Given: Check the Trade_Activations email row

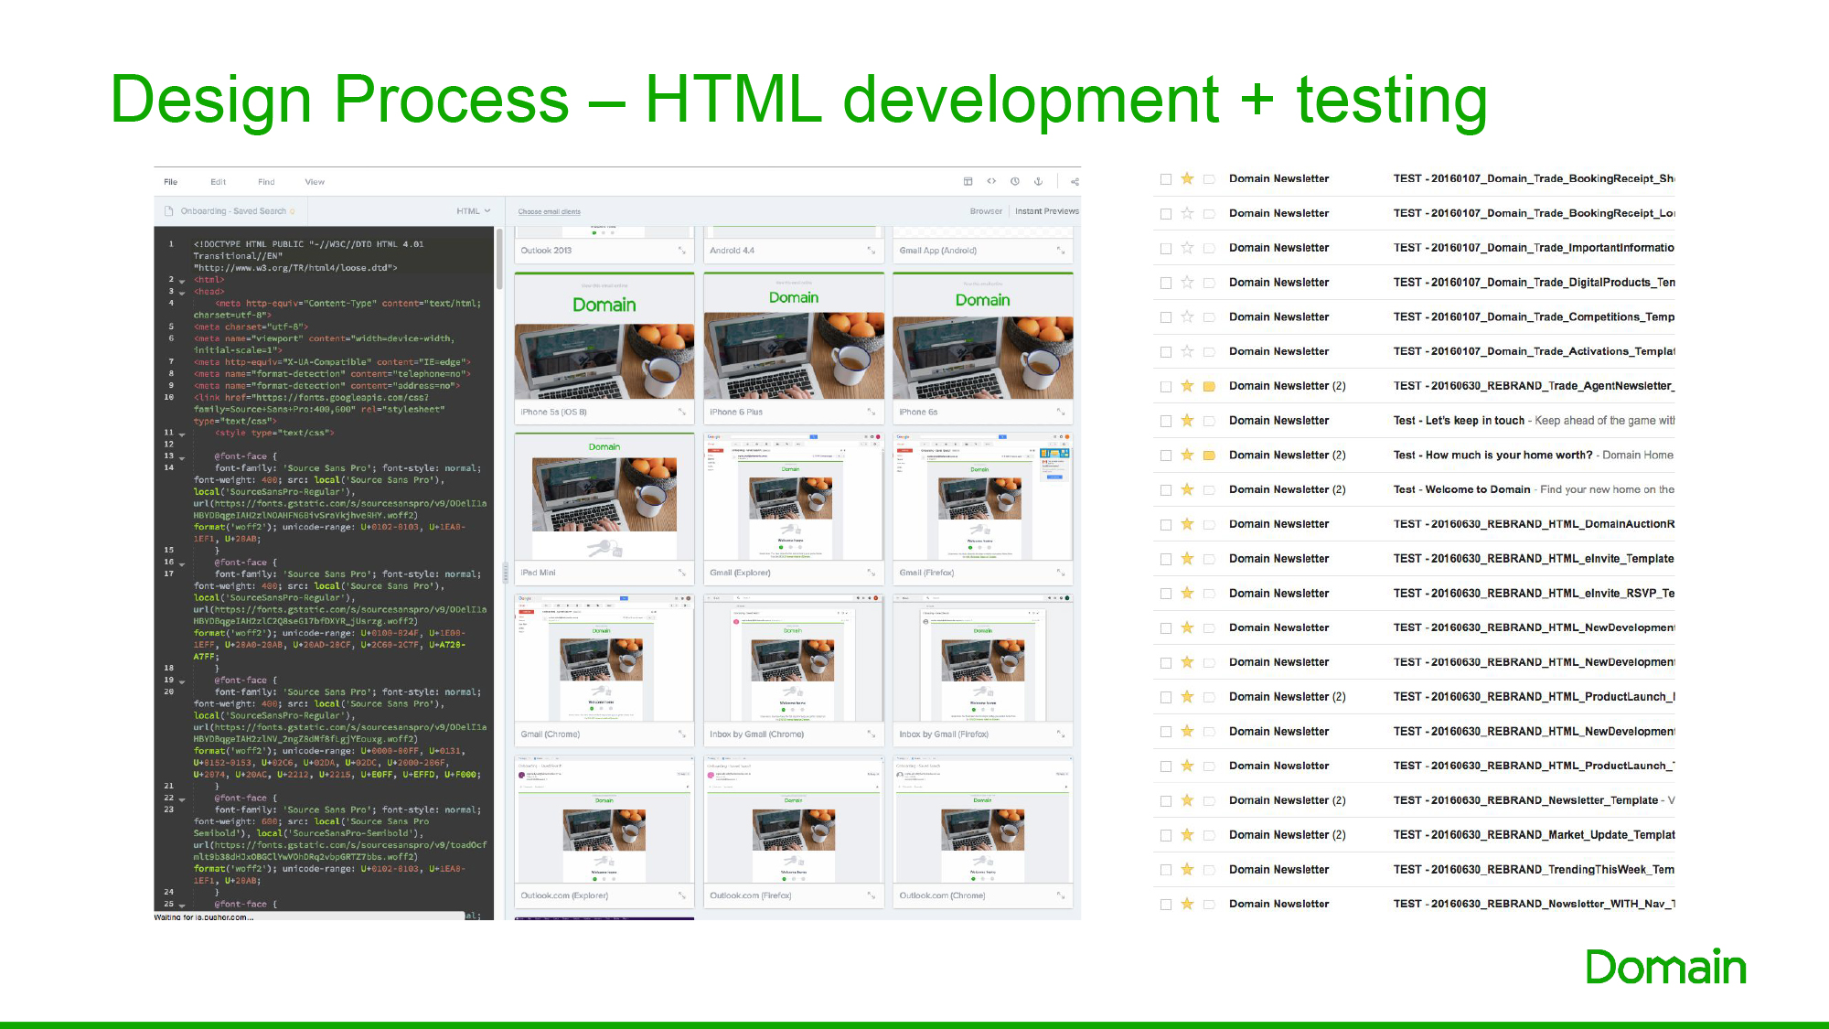Looking at the screenshot, I should 1166,352.
